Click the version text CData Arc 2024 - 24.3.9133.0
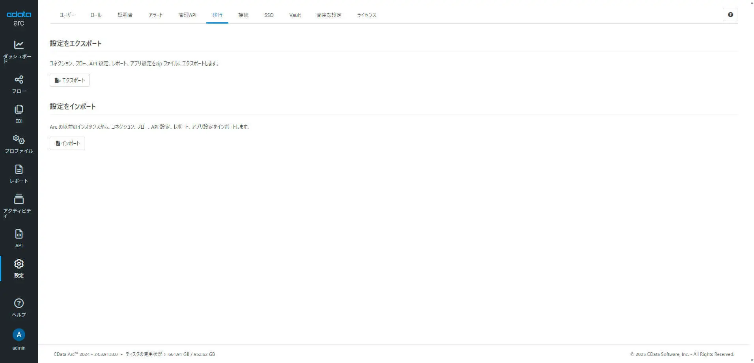Image resolution: width=754 pixels, height=363 pixels. click(86, 354)
